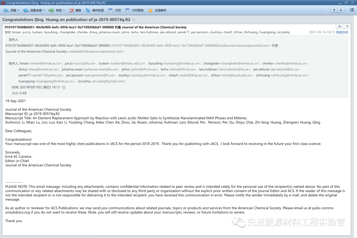Click recipient per.eklund@liu.se
The width and height of the screenshot is (357, 238).
(x=285, y=69)
